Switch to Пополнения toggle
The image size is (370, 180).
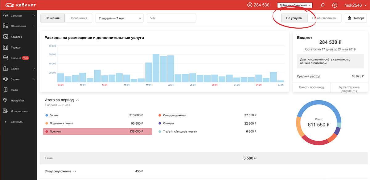78,18
